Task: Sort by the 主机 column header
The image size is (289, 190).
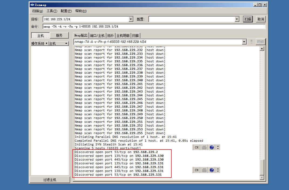Action: [59, 43]
